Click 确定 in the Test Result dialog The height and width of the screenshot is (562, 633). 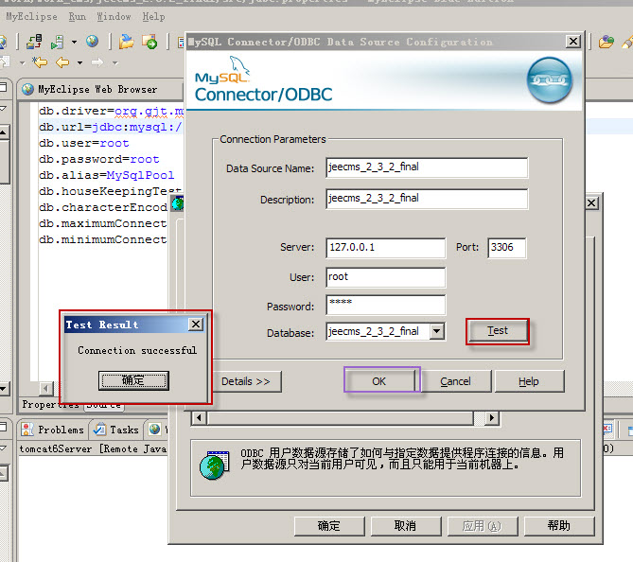[133, 380]
